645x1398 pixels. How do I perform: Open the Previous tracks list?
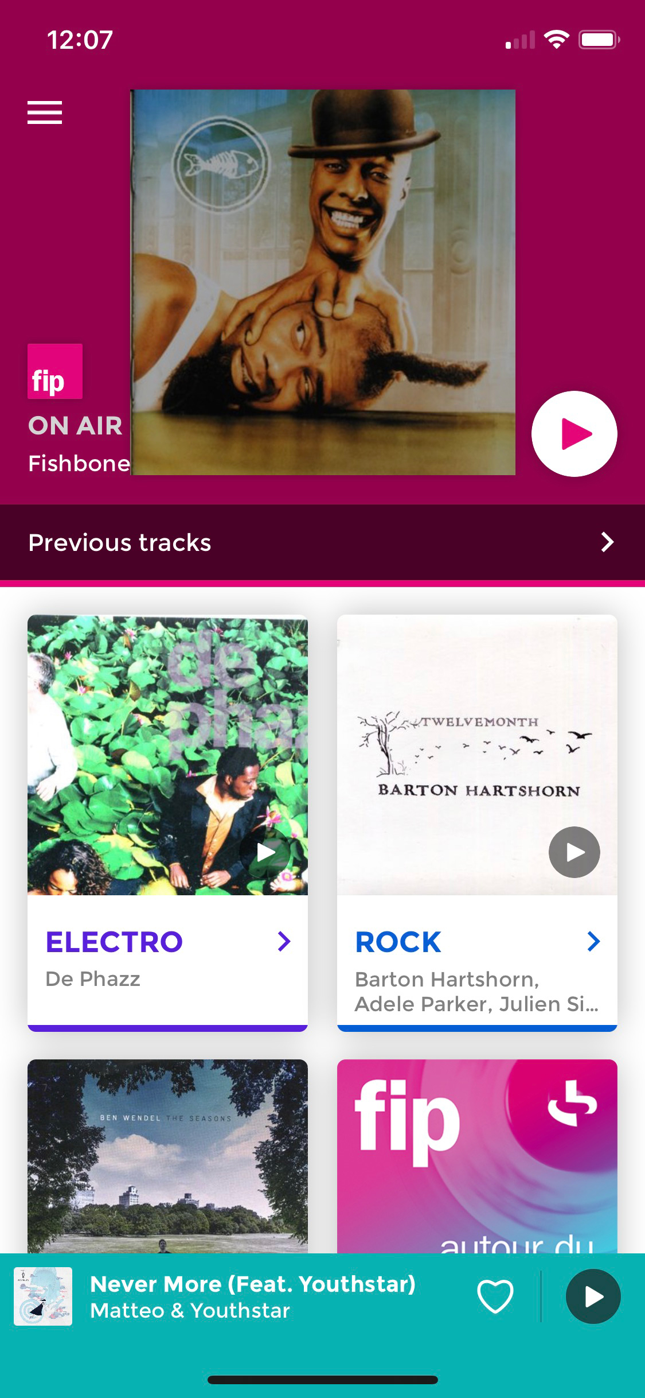click(x=322, y=542)
